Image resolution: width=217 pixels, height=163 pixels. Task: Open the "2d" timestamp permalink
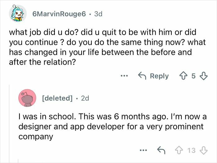coord(85,98)
